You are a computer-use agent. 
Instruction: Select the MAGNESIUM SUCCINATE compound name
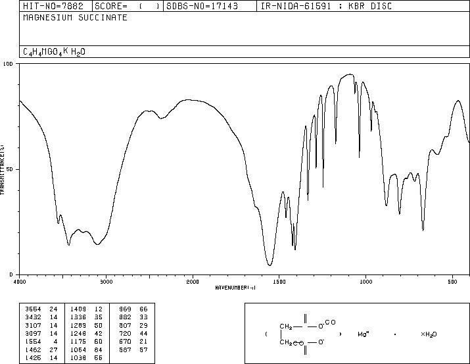[x=75, y=17]
